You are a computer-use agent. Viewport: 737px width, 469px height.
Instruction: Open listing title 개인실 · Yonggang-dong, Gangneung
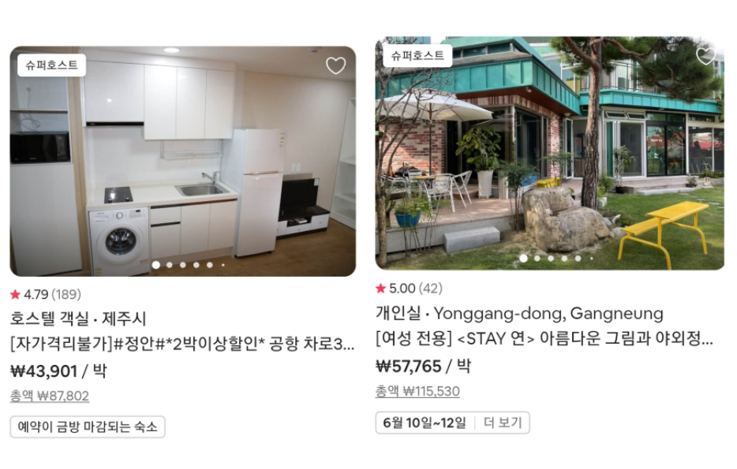click(519, 314)
